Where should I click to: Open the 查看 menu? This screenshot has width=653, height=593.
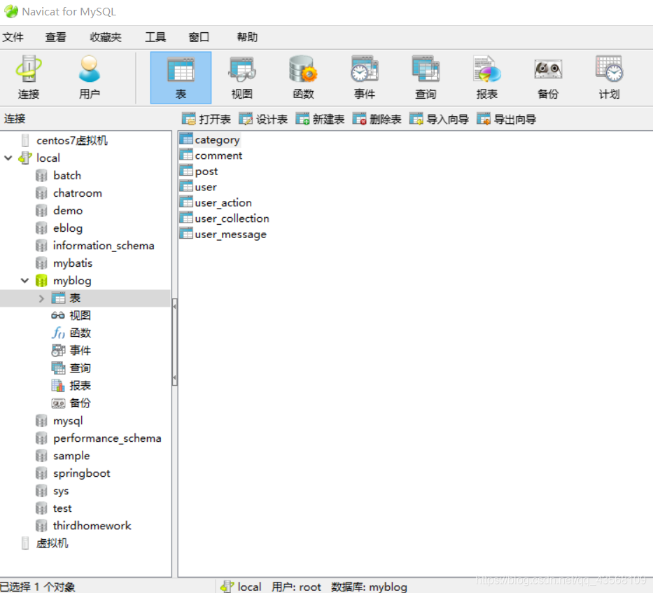point(56,37)
